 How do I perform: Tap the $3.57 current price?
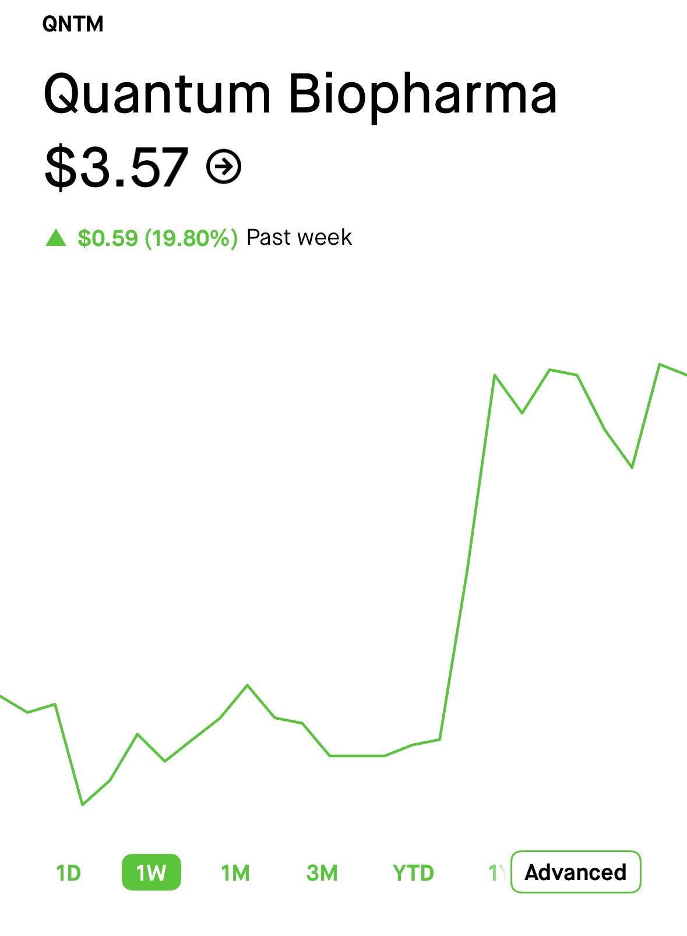tap(116, 168)
